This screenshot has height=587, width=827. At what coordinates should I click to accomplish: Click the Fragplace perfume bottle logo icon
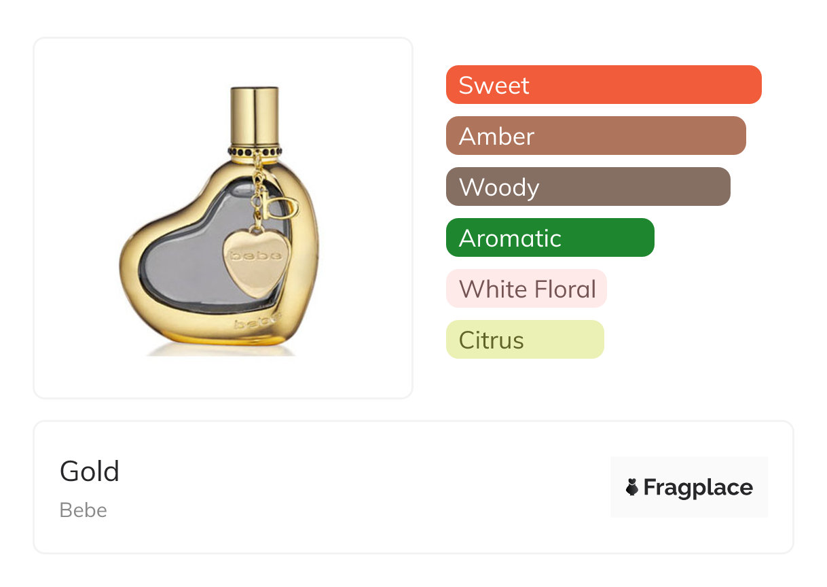(x=632, y=487)
